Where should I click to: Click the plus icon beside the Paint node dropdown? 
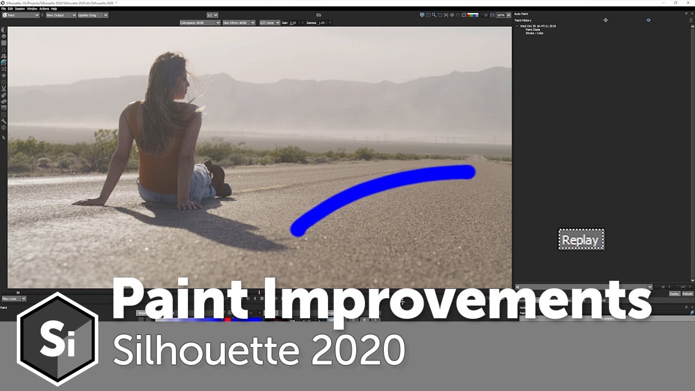click(x=43, y=15)
